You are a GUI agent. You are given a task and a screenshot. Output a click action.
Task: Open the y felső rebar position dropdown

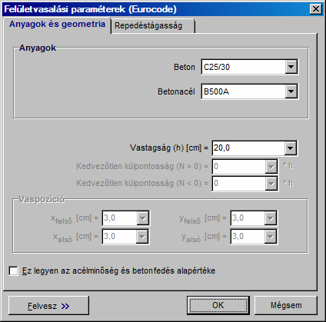pos(271,218)
